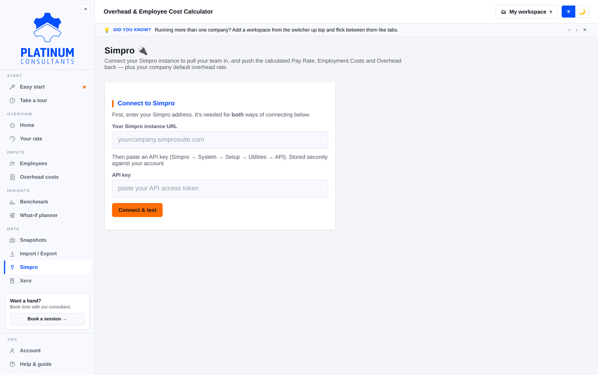
Task: Open the Import / Export menu item
Action: click(47, 254)
